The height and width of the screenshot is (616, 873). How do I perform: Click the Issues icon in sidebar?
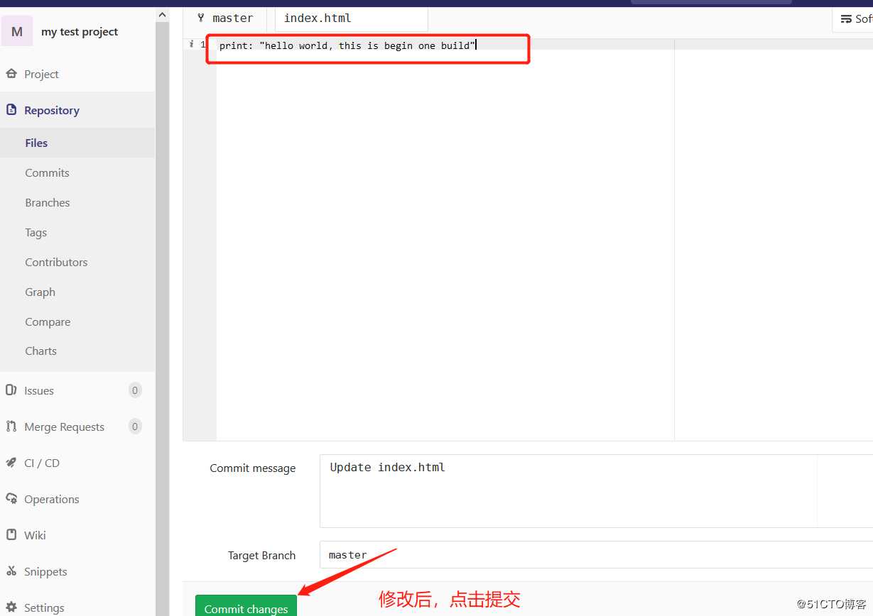coord(11,390)
